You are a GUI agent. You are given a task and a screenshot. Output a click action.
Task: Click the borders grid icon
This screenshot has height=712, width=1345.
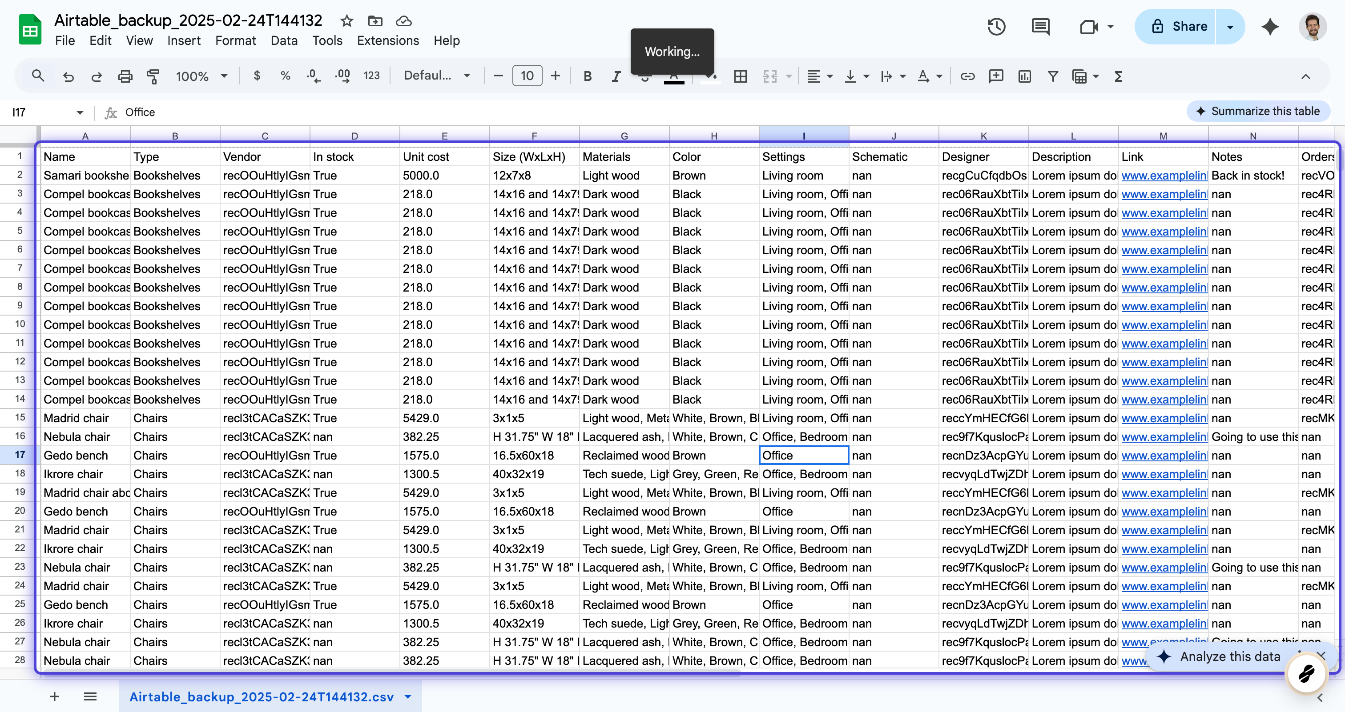740,77
